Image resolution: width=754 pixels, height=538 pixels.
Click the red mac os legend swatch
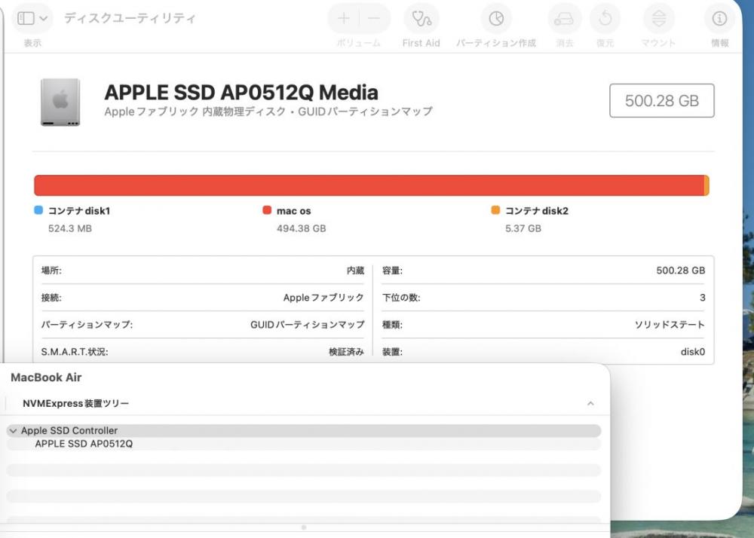click(267, 211)
